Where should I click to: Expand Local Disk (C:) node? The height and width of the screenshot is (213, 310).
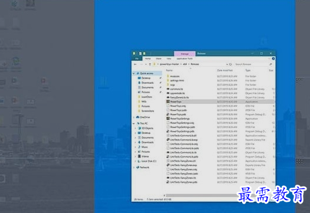(x=136, y=161)
